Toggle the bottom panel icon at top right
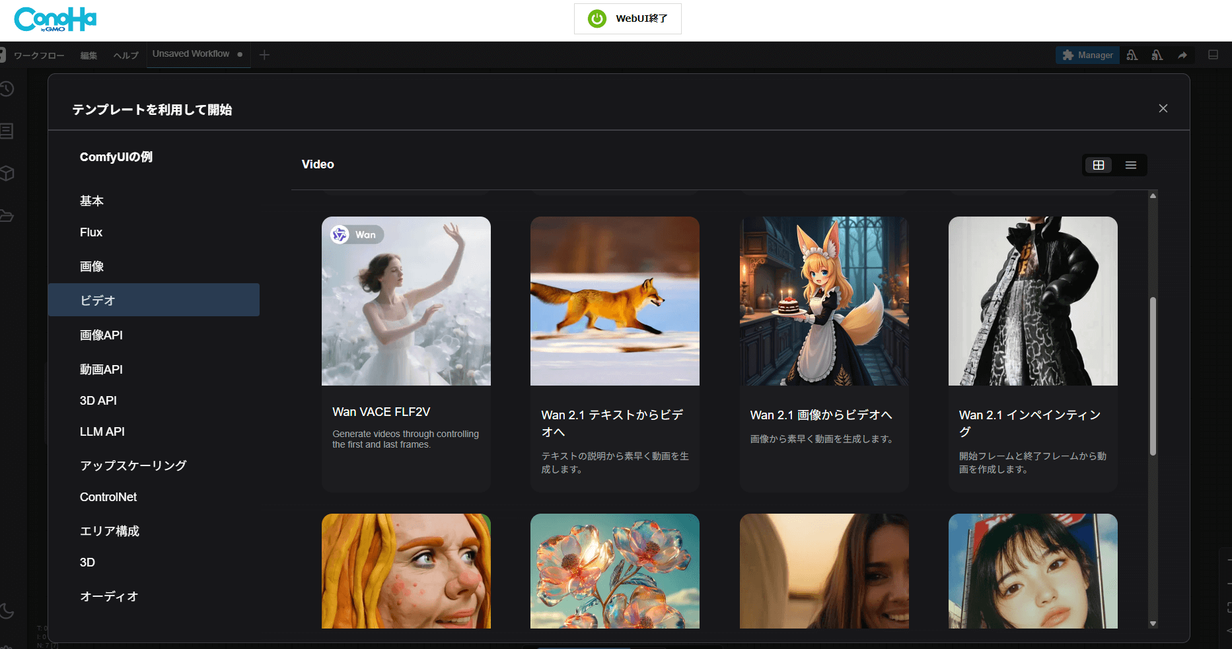 pyautogui.click(x=1214, y=55)
